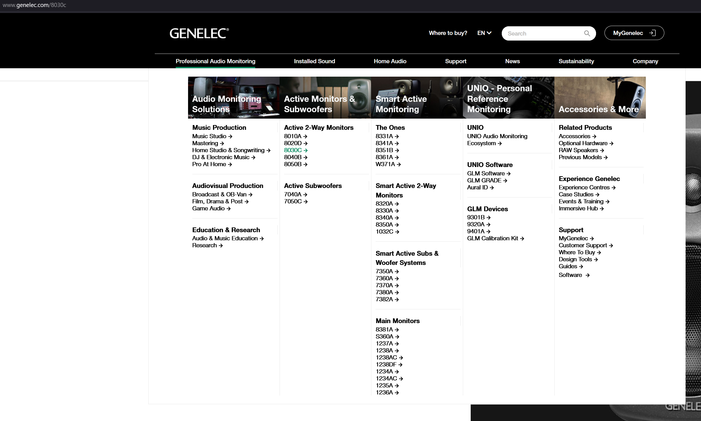The image size is (701, 421).
Task: Open the 7040A subwoofer link
Action: tap(296, 194)
